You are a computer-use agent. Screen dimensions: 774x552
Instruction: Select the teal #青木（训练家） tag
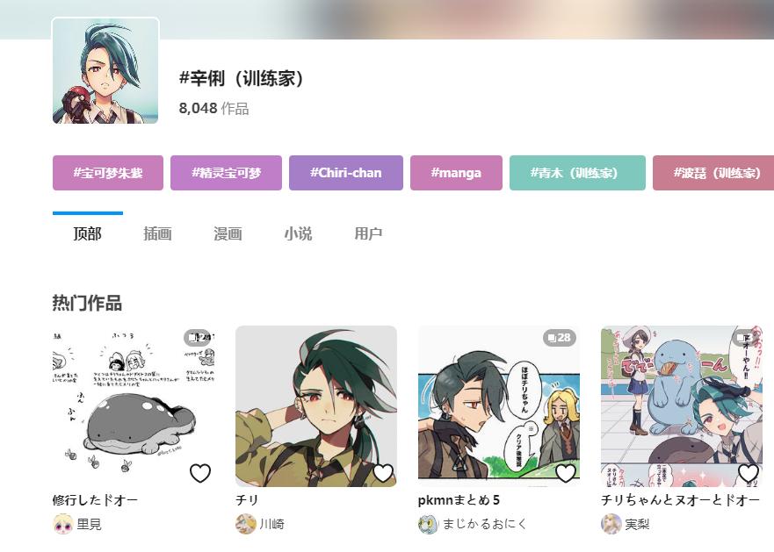pyautogui.click(x=577, y=173)
